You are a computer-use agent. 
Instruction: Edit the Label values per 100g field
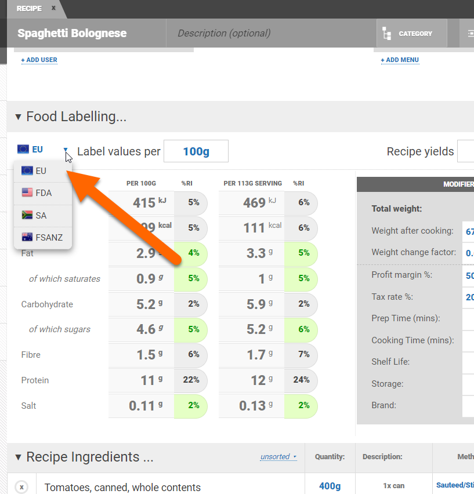click(196, 151)
